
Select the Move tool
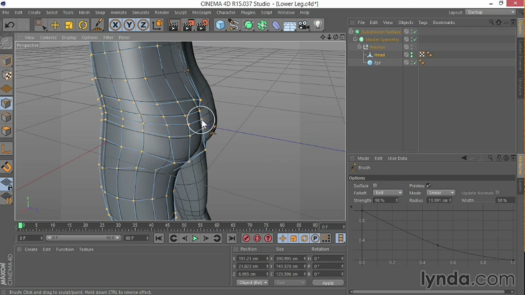pyautogui.click(x=55, y=25)
